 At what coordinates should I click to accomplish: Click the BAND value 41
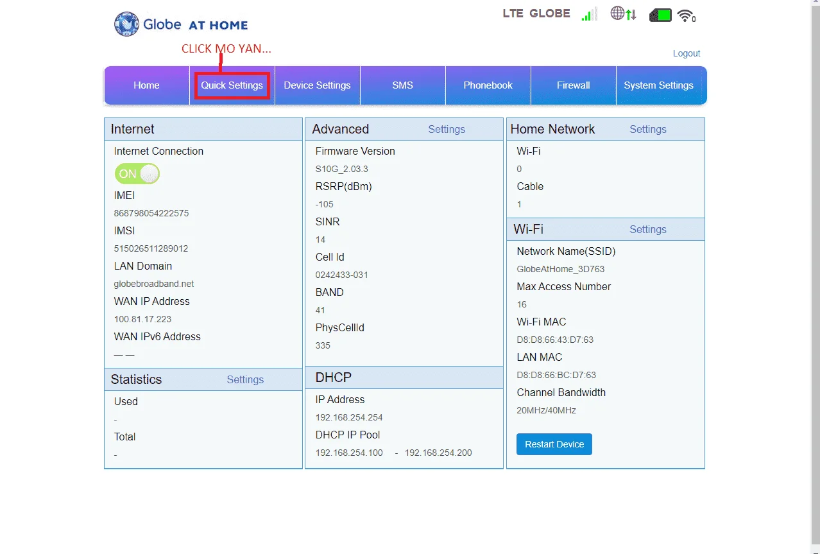(x=320, y=310)
